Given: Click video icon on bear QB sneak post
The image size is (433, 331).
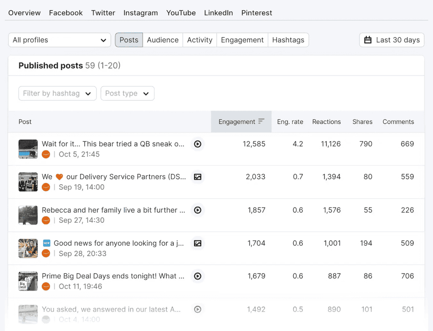Looking at the screenshot, I should pyautogui.click(x=197, y=144).
